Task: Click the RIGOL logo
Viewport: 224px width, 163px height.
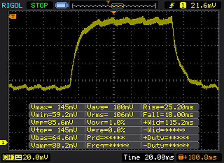Action: tap(12, 6)
